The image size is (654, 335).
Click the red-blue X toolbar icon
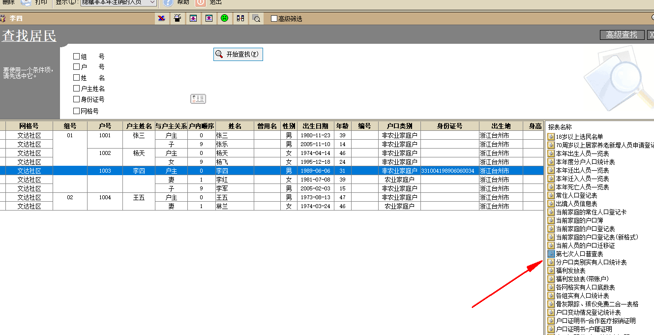point(161,18)
